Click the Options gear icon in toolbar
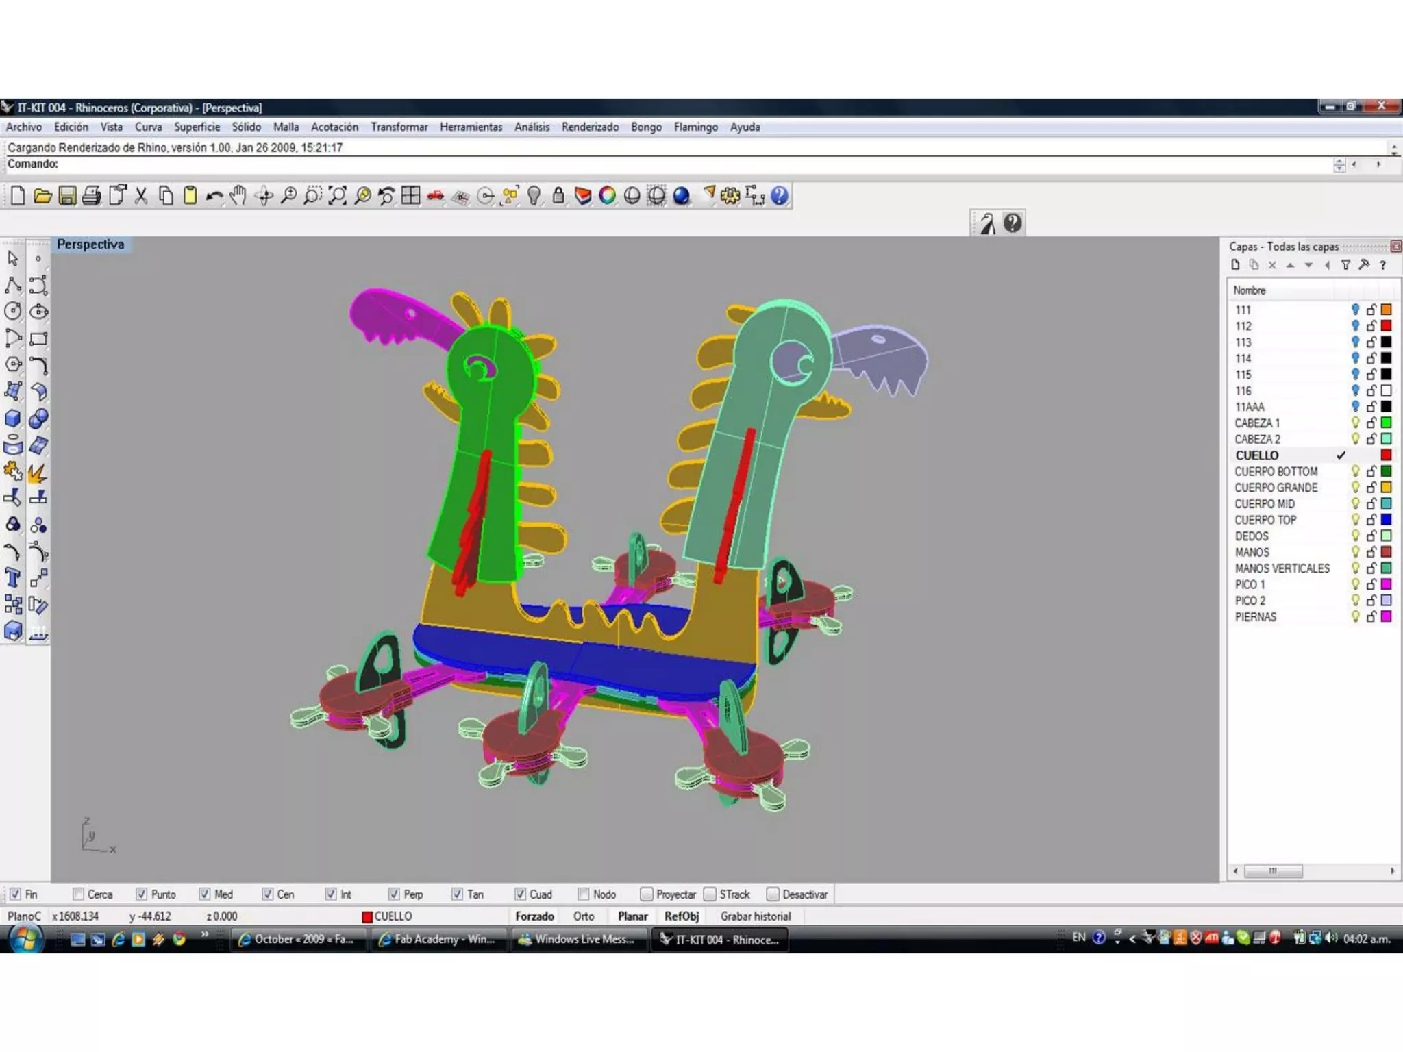The height and width of the screenshot is (1052, 1403). [x=730, y=197]
